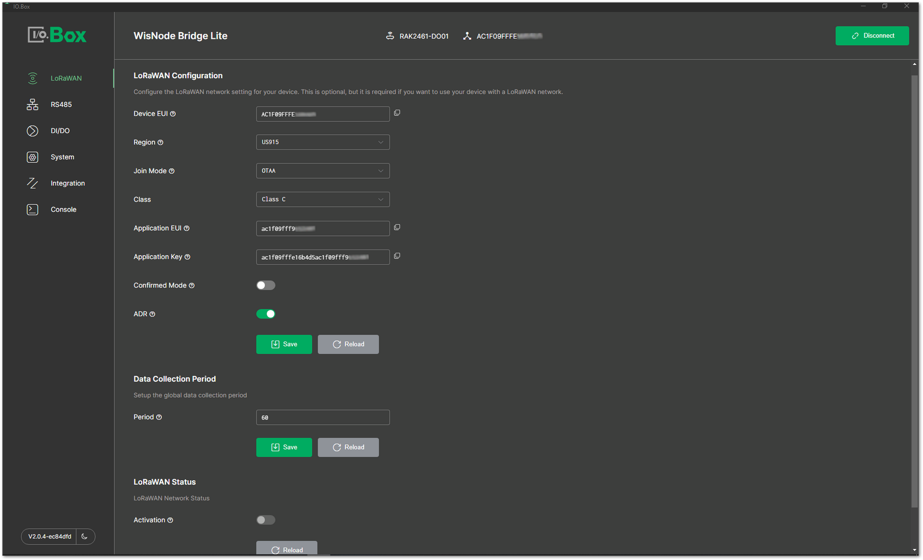
Task: Enable the Confirmed Mode switch
Action: tap(266, 285)
